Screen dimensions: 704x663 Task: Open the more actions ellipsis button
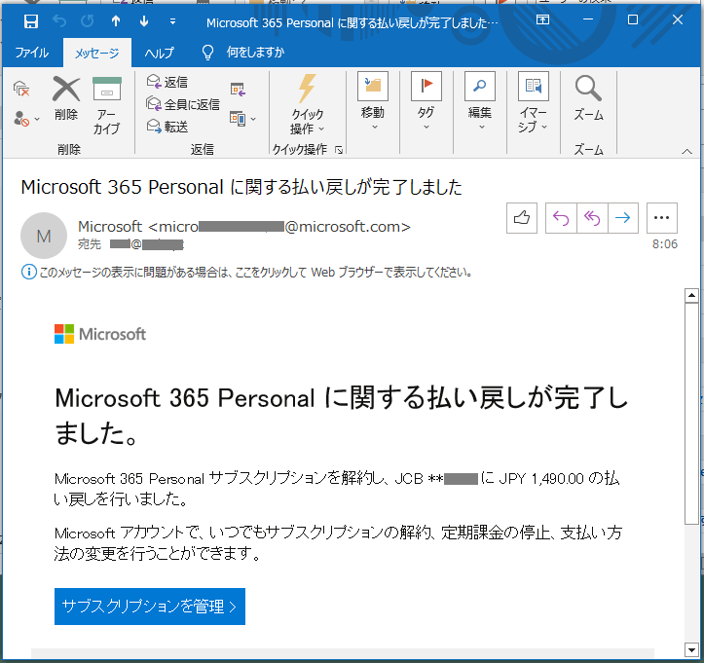click(662, 218)
